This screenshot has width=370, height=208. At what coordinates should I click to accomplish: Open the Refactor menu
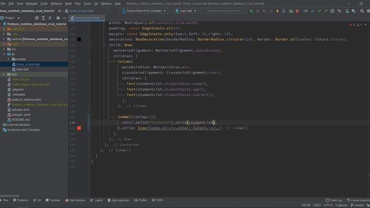pyautogui.click(x=57, y=4)
